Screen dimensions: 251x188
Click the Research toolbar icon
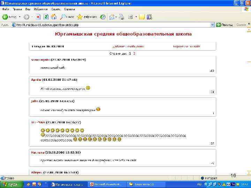point(149,17)
